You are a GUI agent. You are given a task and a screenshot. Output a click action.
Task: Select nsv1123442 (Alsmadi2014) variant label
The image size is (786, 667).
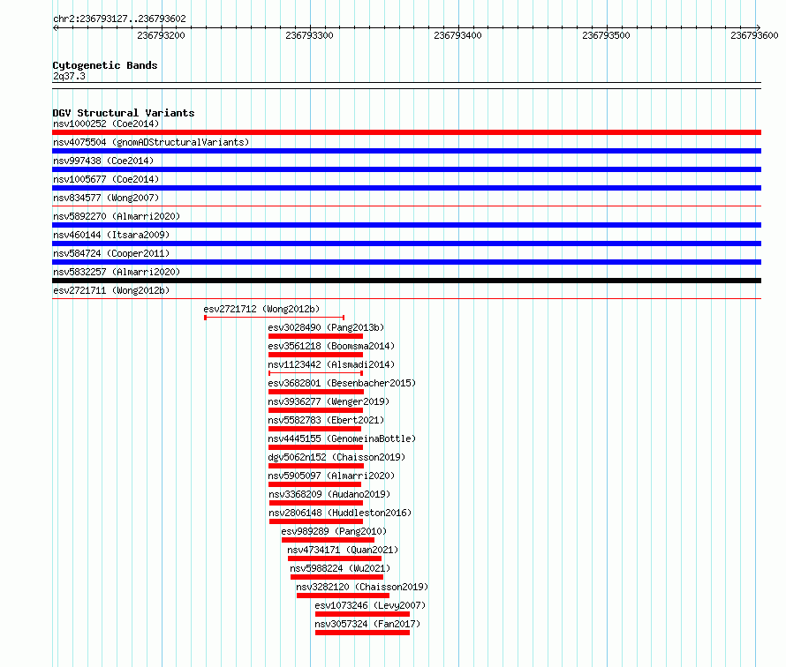coord(331,364)
